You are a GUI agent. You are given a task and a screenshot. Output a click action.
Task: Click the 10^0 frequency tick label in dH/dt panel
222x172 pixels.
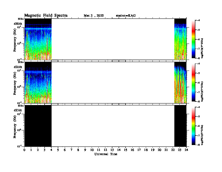[x=19, y=44]
